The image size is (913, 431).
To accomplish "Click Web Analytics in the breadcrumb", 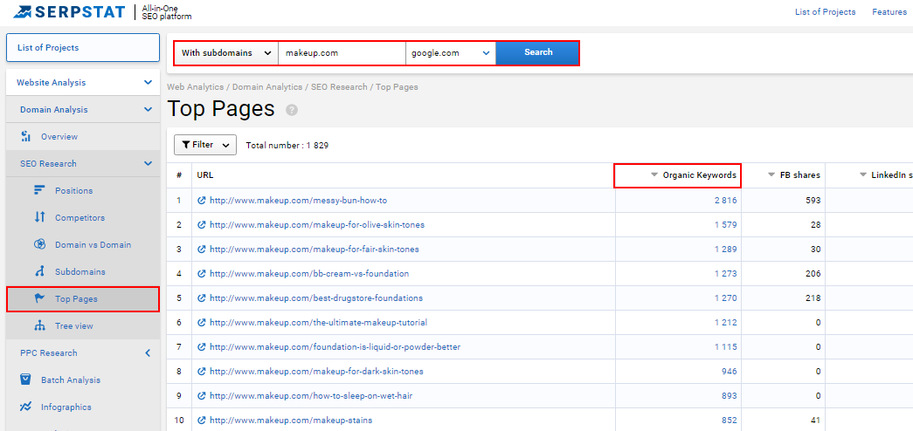I will pos(195,87).
